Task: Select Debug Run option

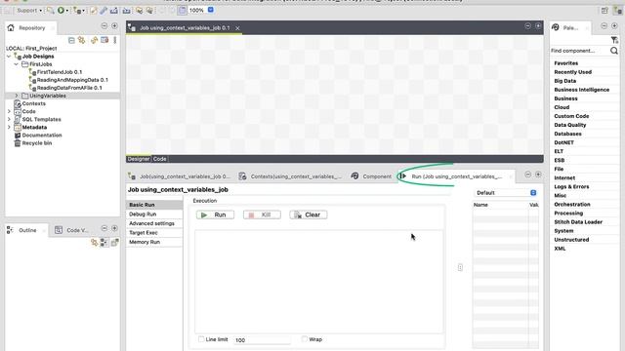Action: (x=154, y=214)
